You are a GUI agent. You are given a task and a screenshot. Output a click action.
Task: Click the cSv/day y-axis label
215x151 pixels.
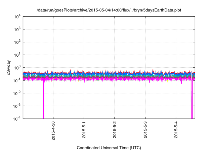(9, 67)
